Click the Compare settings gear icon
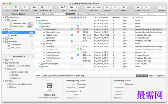 click(x=94, y=7)
